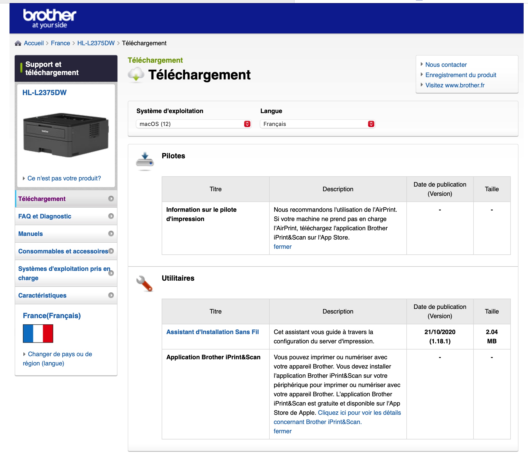Click arrow icon next to Caractéristiques
The image size is (528, 460).
click(x=111, y=295)
